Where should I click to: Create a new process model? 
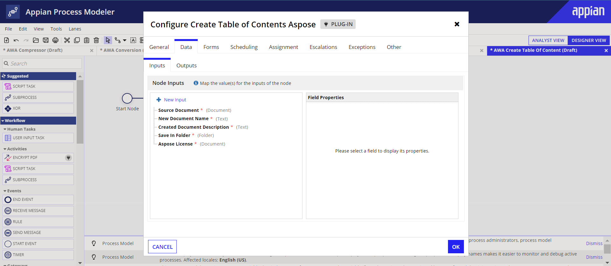coord(6,40)
